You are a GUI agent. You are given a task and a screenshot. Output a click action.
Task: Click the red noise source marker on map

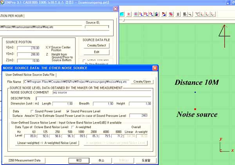[195, 109]
